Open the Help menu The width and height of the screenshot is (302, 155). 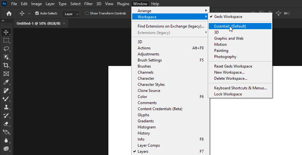[x=155, y=4]
